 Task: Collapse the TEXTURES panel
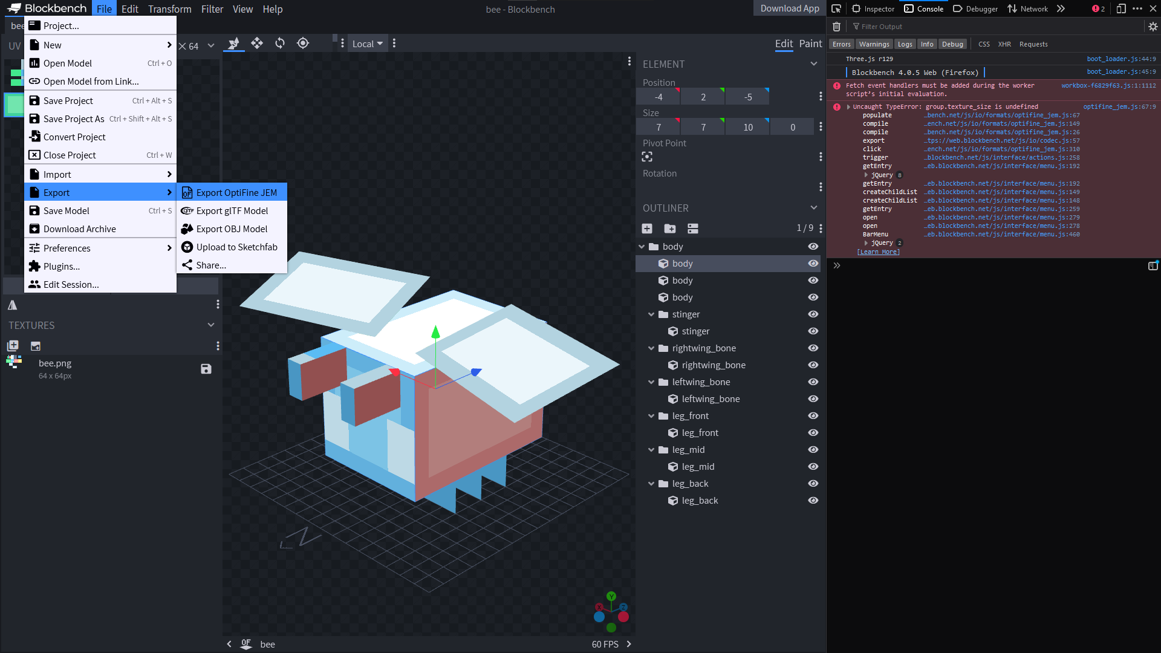[x=210, y=325]
